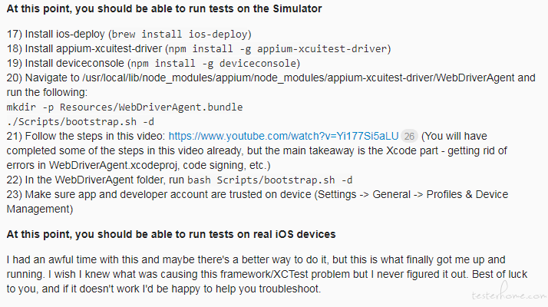
Task: Click the heading about running tests on the Simulator
Action: [164, 8]
